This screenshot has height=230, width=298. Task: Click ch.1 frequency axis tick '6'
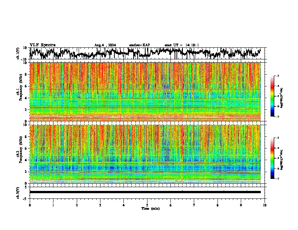[x=26, y=86]
